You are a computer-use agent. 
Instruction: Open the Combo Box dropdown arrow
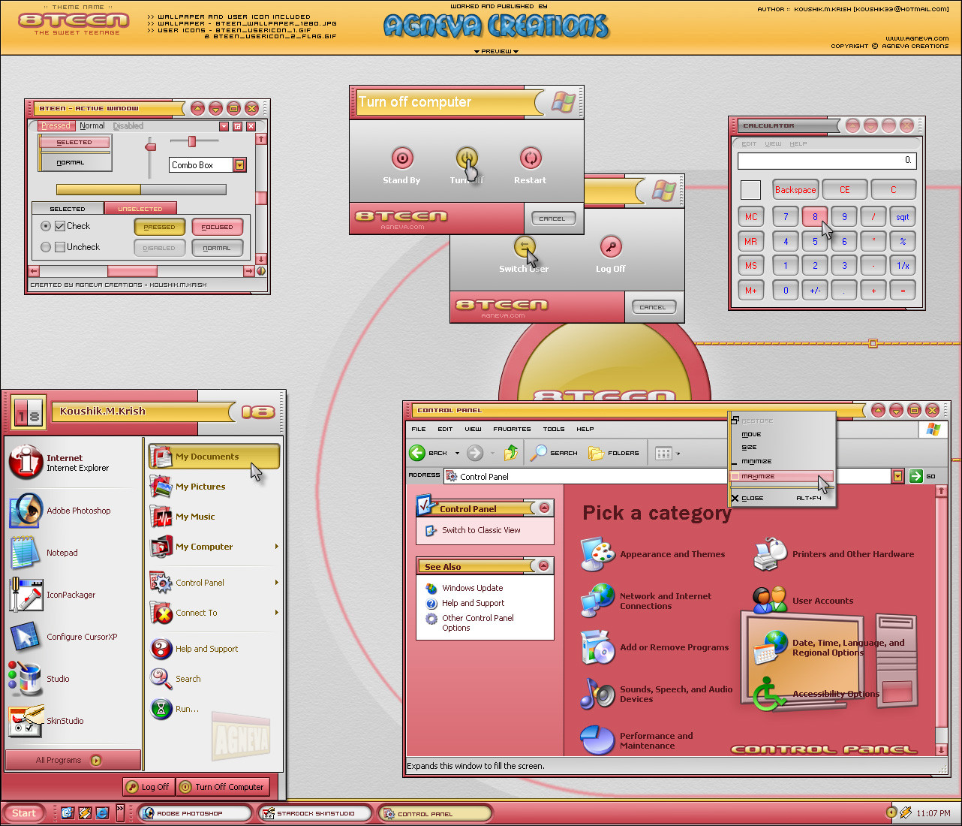(x=239, y=165)
